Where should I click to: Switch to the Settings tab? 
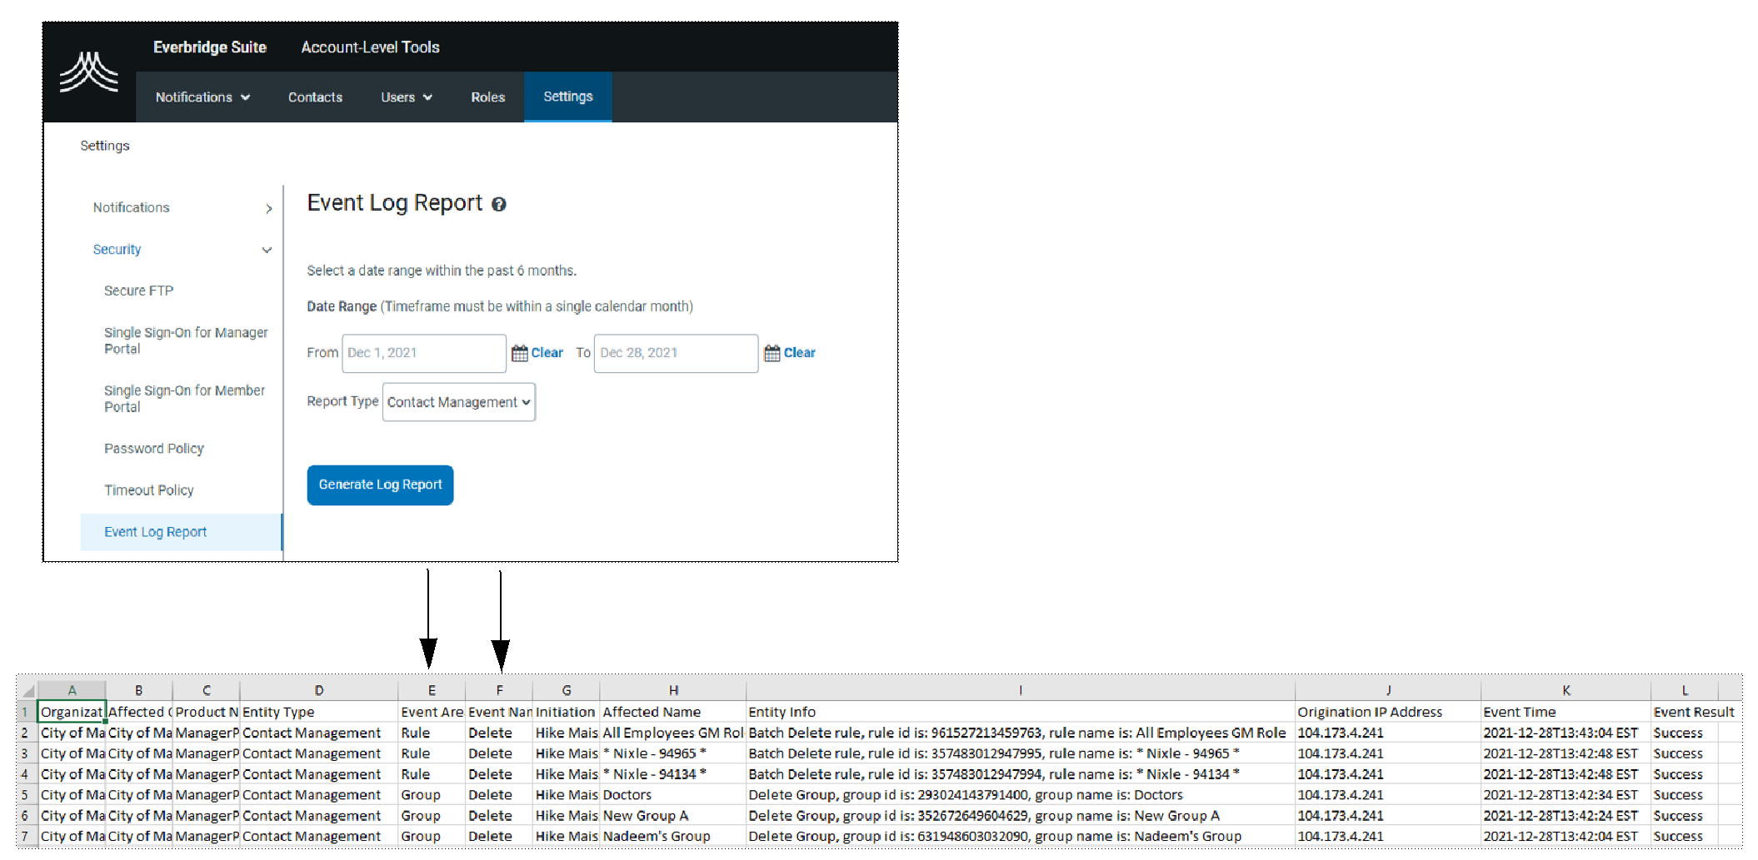pos(567,97)
